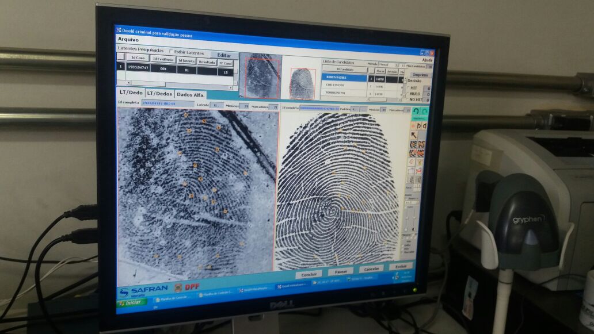Click the green rotate arrow icon
This screenshot has height=334, width=594.
tap(416, 111)
